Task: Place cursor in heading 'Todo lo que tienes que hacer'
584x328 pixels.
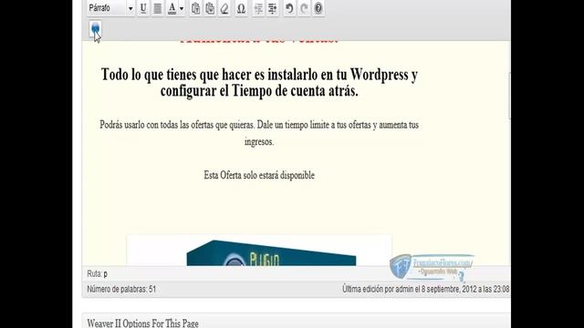Action: [x=259, y=83]
